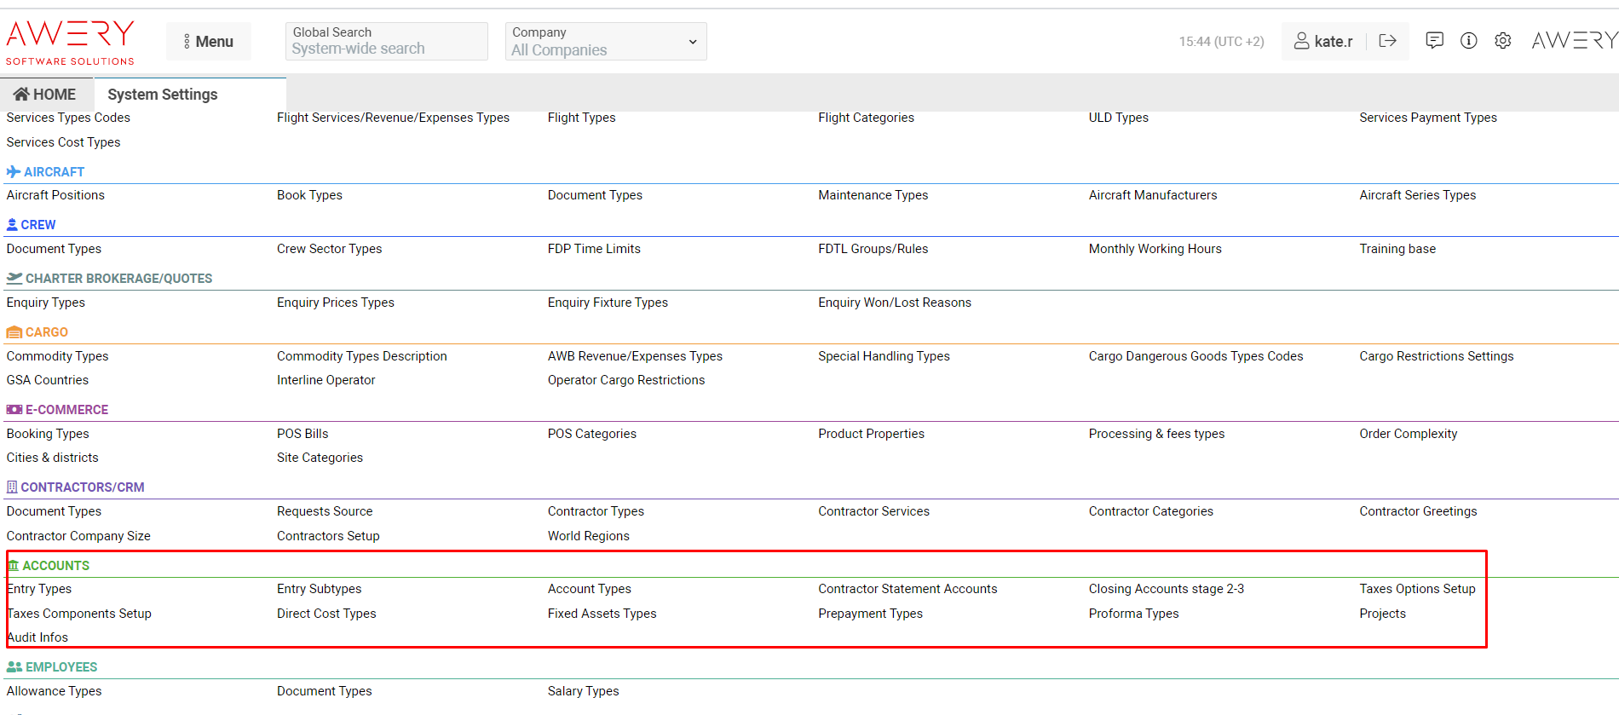Go to FDTL Groups/Rules
The width and height of the screenshot is (1619, 715).
coord(873,249)
